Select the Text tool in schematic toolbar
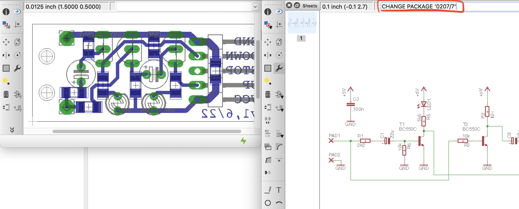Screen dimensions: 519x209 click(279, 190)
